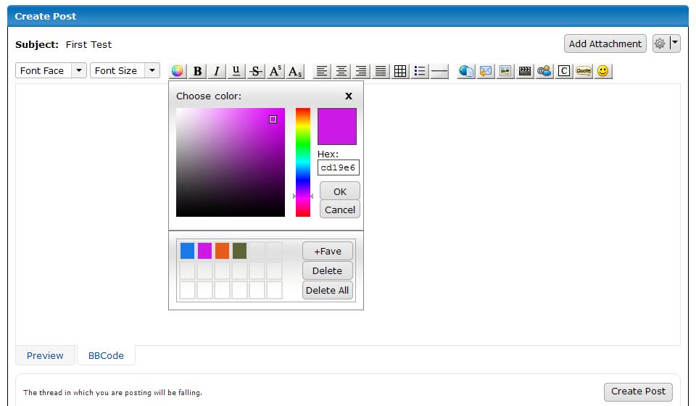Open the smiley emoticon picker
The height and width of the screenshot is (406, 696).
click(603, 71)
